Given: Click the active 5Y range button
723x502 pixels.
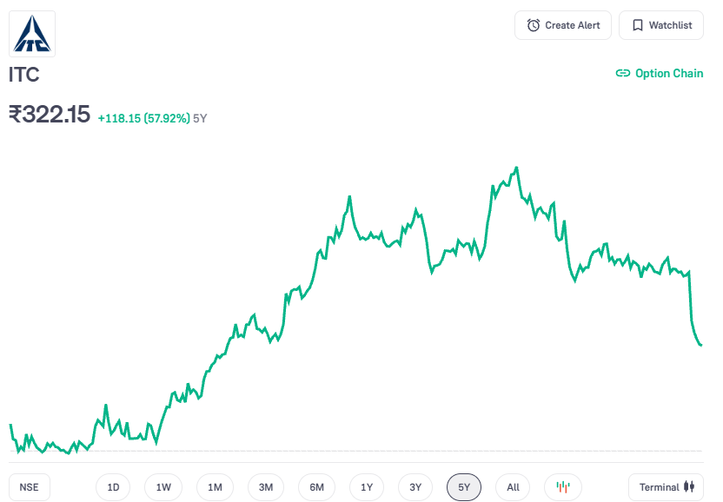Looking at the screenshot, I should (464, 487).
